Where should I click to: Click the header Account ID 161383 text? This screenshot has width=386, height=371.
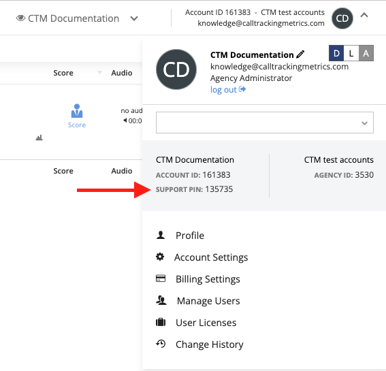coord(218,12)
